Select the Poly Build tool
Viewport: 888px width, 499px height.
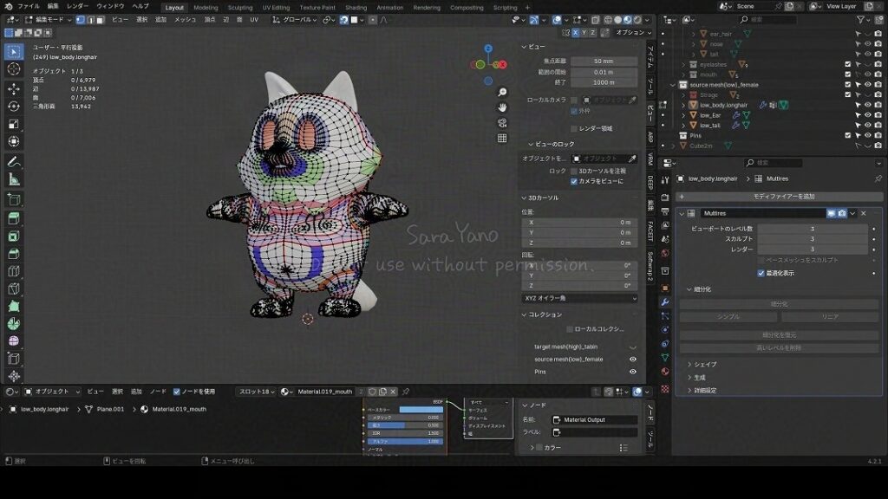pyautogui.click(x=14, y=306)
